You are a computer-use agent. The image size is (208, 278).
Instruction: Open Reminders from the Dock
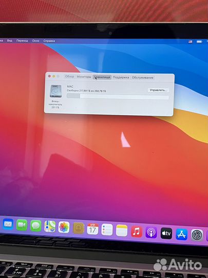point(107,230)
